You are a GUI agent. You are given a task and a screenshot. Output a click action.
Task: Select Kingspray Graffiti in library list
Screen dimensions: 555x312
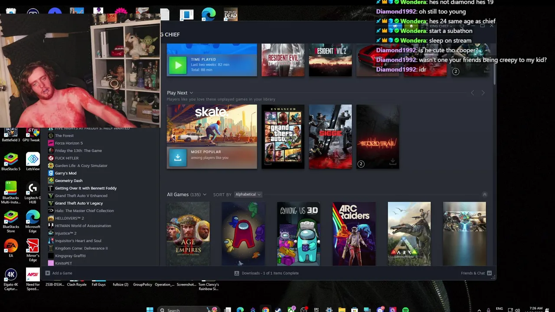pyautogui.click(x=70, y=256)
